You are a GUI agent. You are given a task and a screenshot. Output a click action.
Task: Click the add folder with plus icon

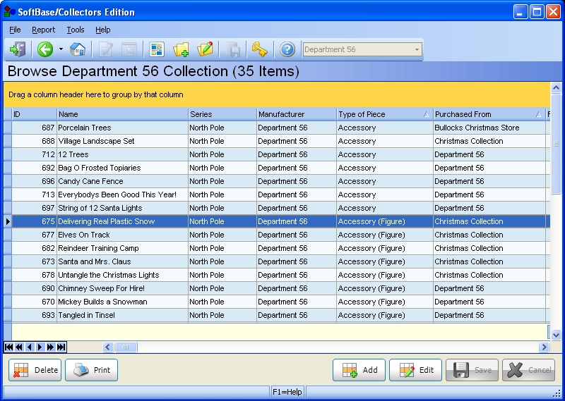coord(181,49)
